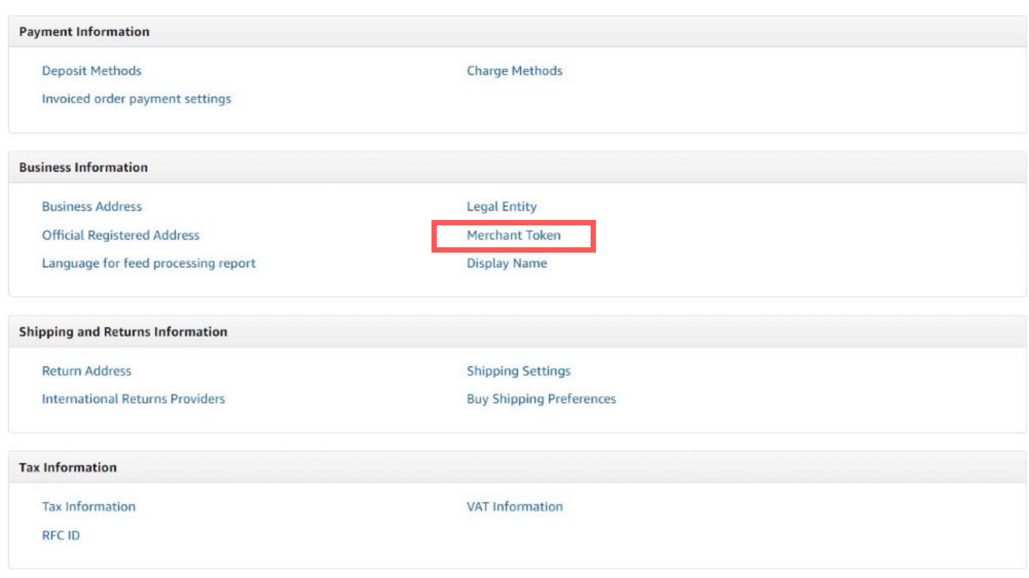Click the Business Information section header

point(83,168)
